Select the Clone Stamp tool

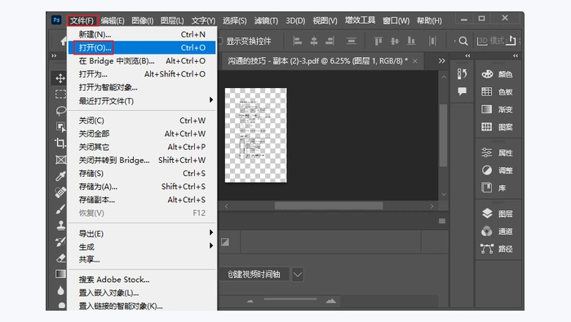60,226
